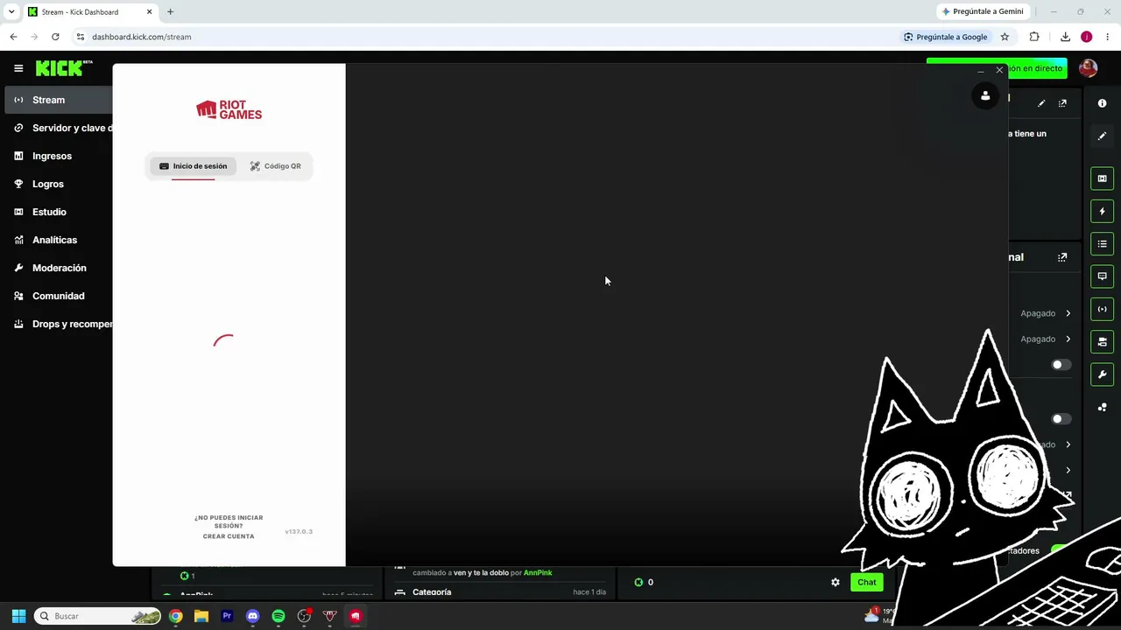Image resolution: width=1121 pixels, height=630 pixels.
Task: Open chat settings gear icon
Action: 835,582
